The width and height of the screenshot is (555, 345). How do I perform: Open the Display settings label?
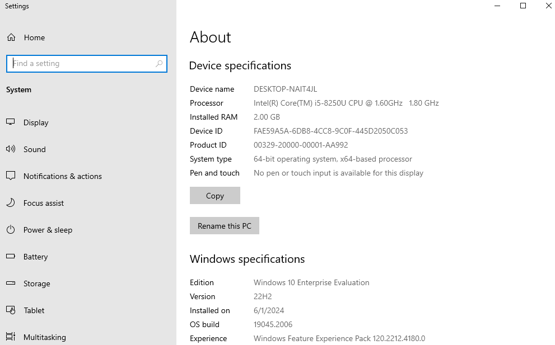[36, 122]
